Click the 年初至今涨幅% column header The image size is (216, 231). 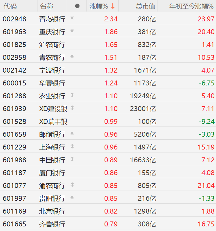click(191, 6)
